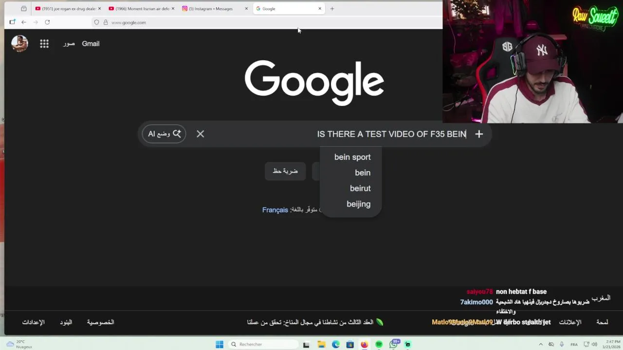
Task: Reload the current page
Action: (x=47, y=22)
